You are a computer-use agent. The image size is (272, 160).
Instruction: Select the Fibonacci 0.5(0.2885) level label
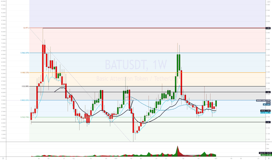click(25, 86)
